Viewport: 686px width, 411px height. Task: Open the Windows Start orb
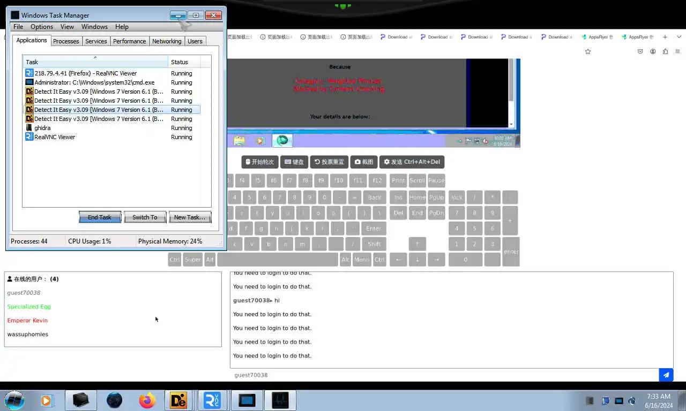pyautogui.click(x=14, y=400)
